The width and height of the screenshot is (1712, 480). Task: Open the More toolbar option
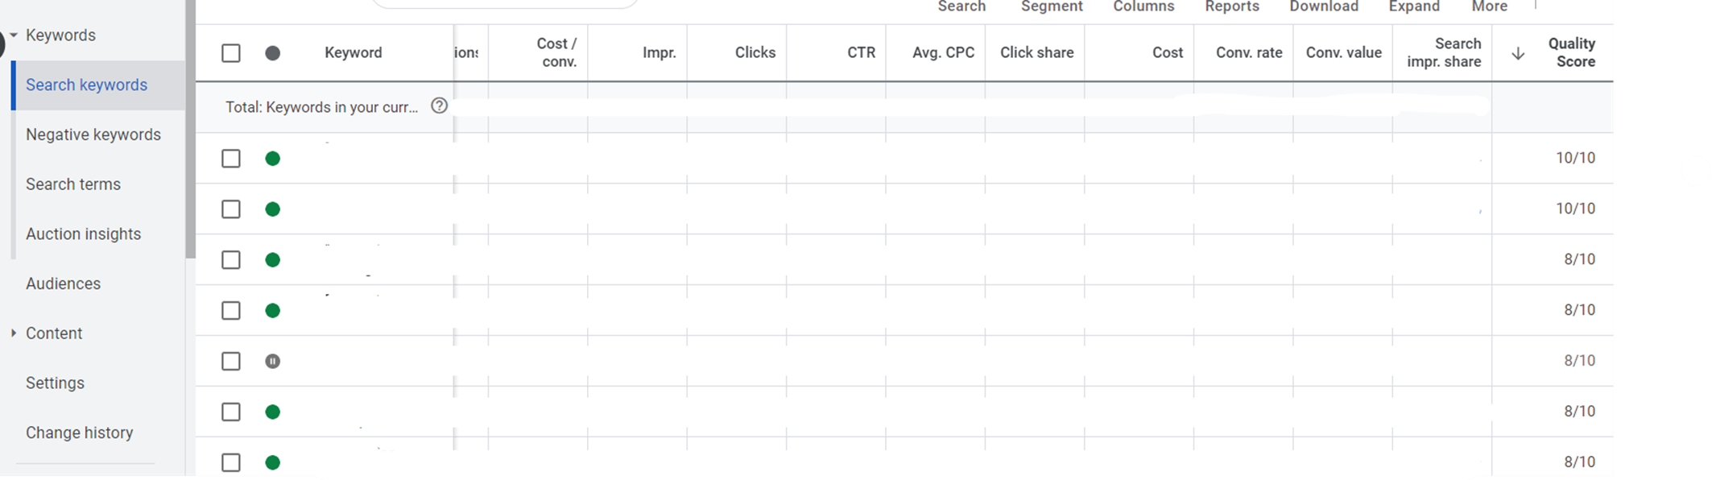[x=1490, y=6]
